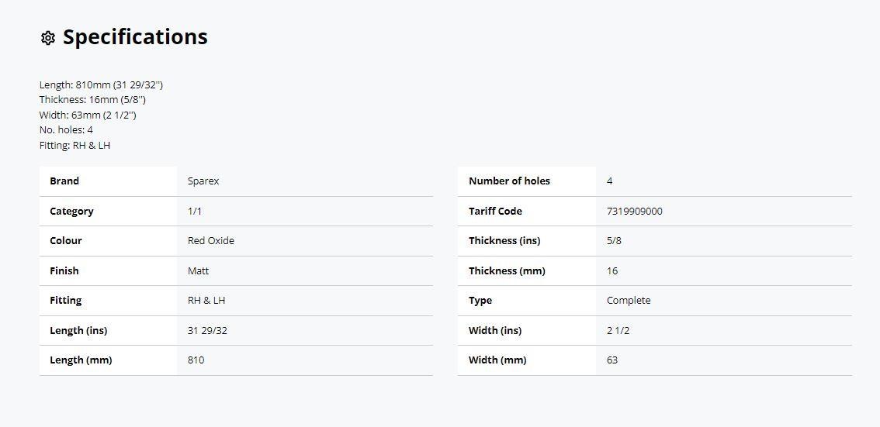
Task: Click the Colour value Red Oxide
Action: pyautogui.click(x=211, y=241)
